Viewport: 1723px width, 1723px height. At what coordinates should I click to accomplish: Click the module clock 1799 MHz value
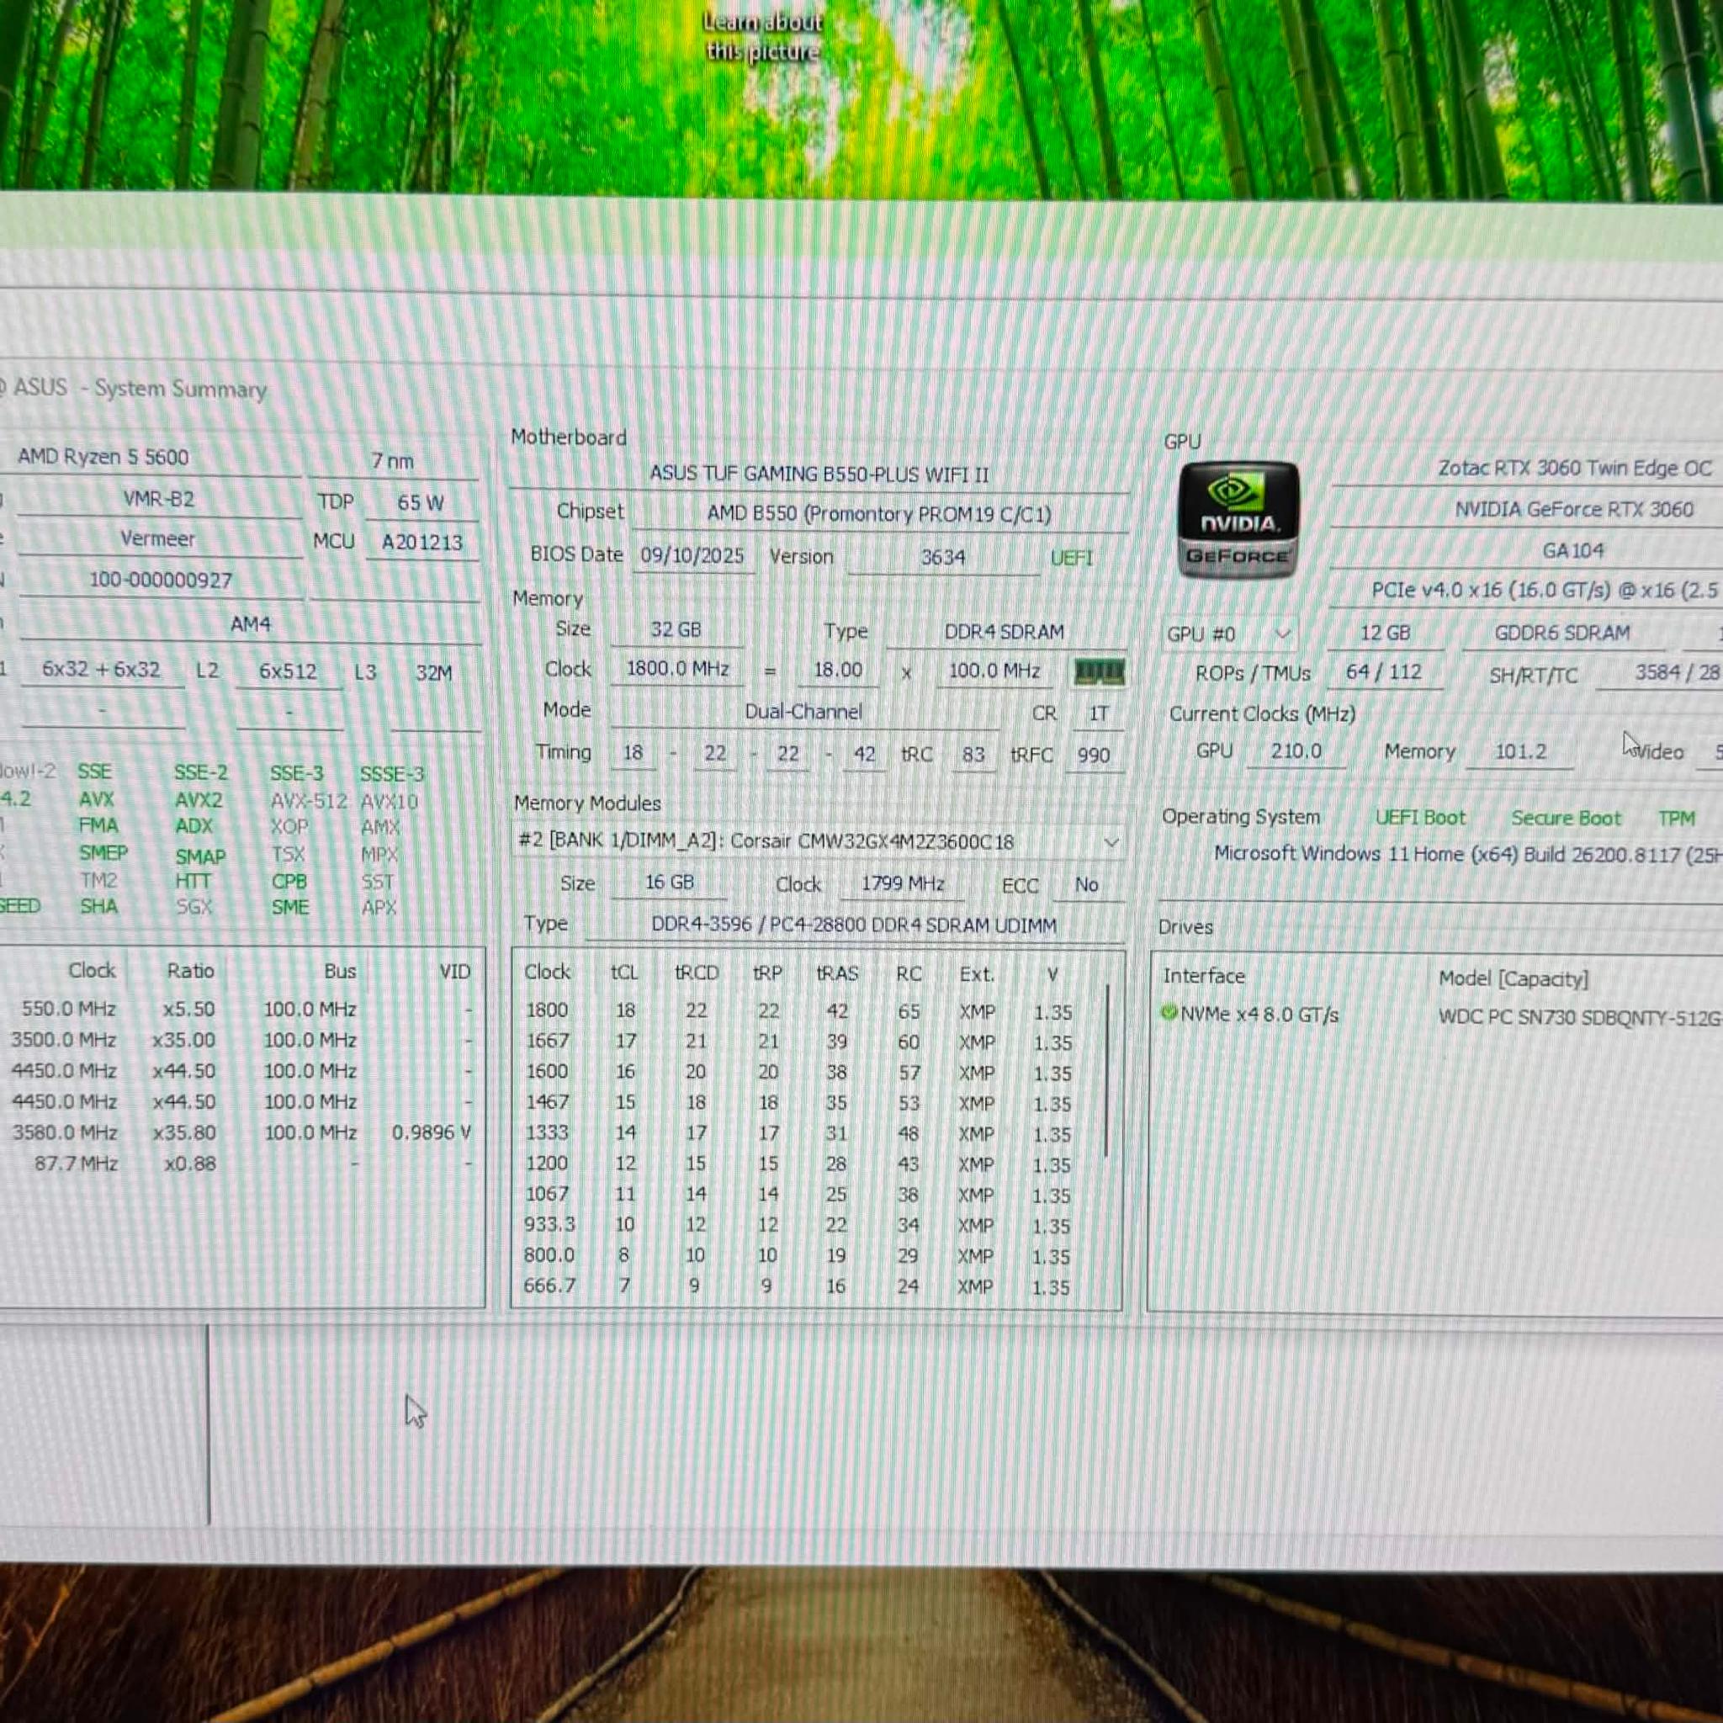click(x=903, y=884)
